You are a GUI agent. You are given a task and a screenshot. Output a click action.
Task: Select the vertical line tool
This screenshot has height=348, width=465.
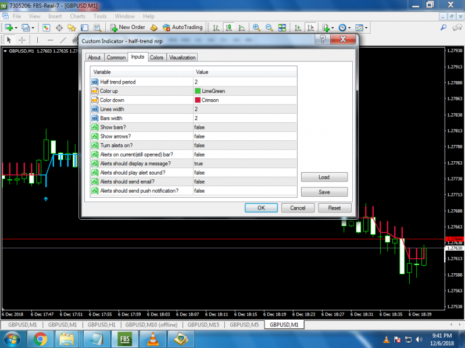37,39
